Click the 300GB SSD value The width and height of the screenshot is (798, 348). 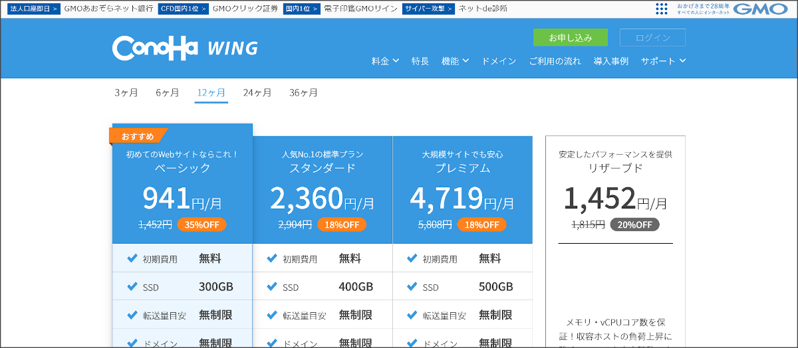[x=216, y=287]
